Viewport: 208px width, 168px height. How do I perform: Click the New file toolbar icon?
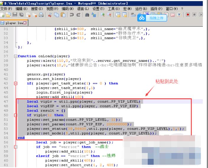point(2,14)
